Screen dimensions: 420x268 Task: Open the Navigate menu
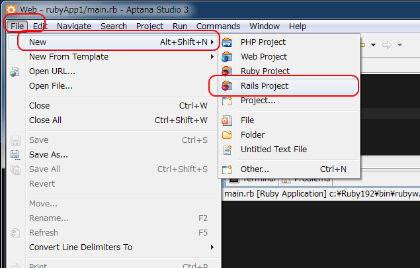[x=74, y=26]
